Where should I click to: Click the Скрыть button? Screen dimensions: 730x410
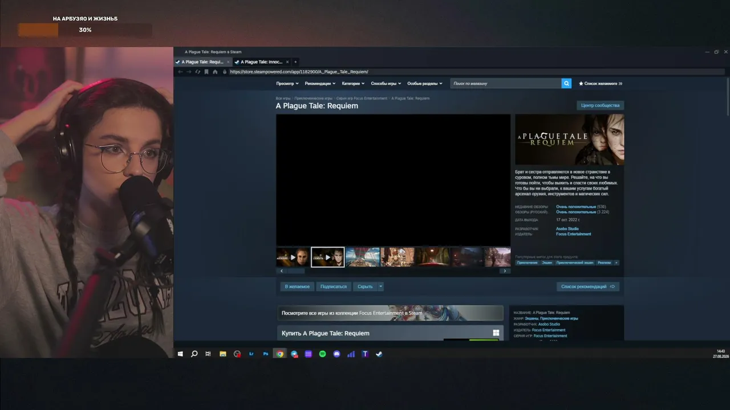[365, 286]
